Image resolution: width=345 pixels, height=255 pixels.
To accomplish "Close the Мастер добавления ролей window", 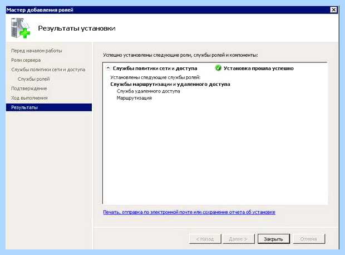I will 333,9.
